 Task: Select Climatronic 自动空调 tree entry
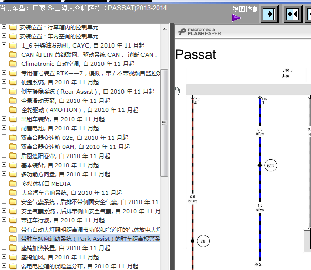click(77, 64)
